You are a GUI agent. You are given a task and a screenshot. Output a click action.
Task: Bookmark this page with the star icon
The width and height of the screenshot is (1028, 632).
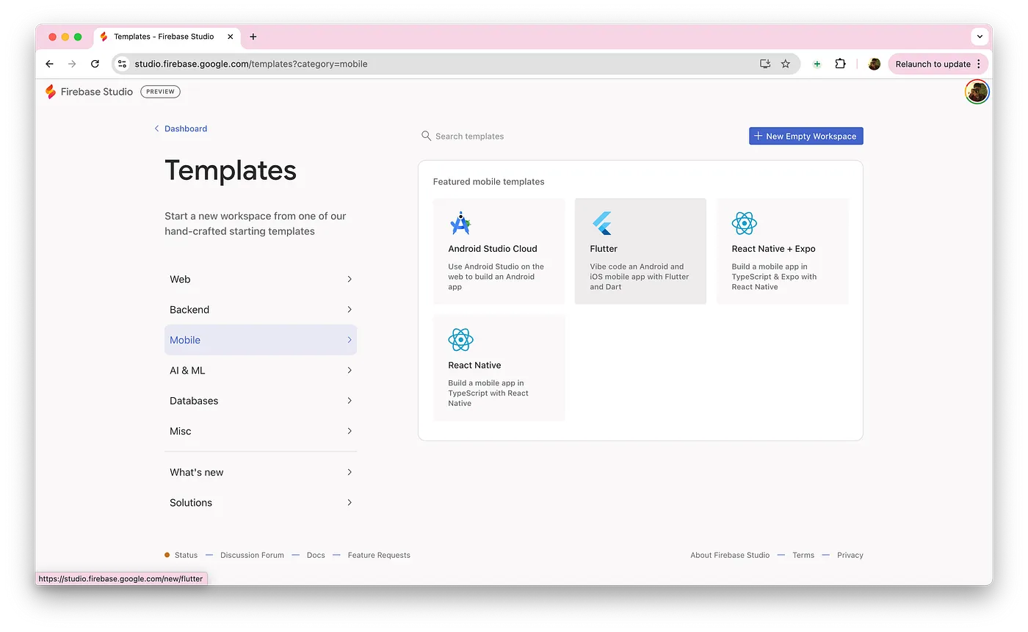[786, 64]
